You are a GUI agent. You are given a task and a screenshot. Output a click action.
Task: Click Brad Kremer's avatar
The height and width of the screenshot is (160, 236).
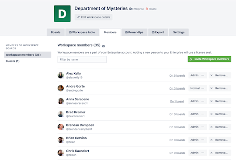point(61,114)
